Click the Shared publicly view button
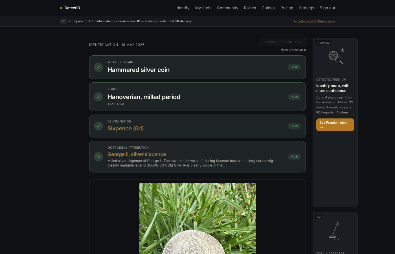 [x=283, y=42]
